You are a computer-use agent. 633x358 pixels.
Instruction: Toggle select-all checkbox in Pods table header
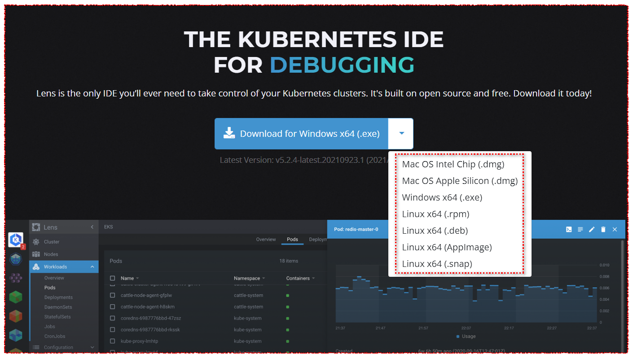tap(113, 278)
